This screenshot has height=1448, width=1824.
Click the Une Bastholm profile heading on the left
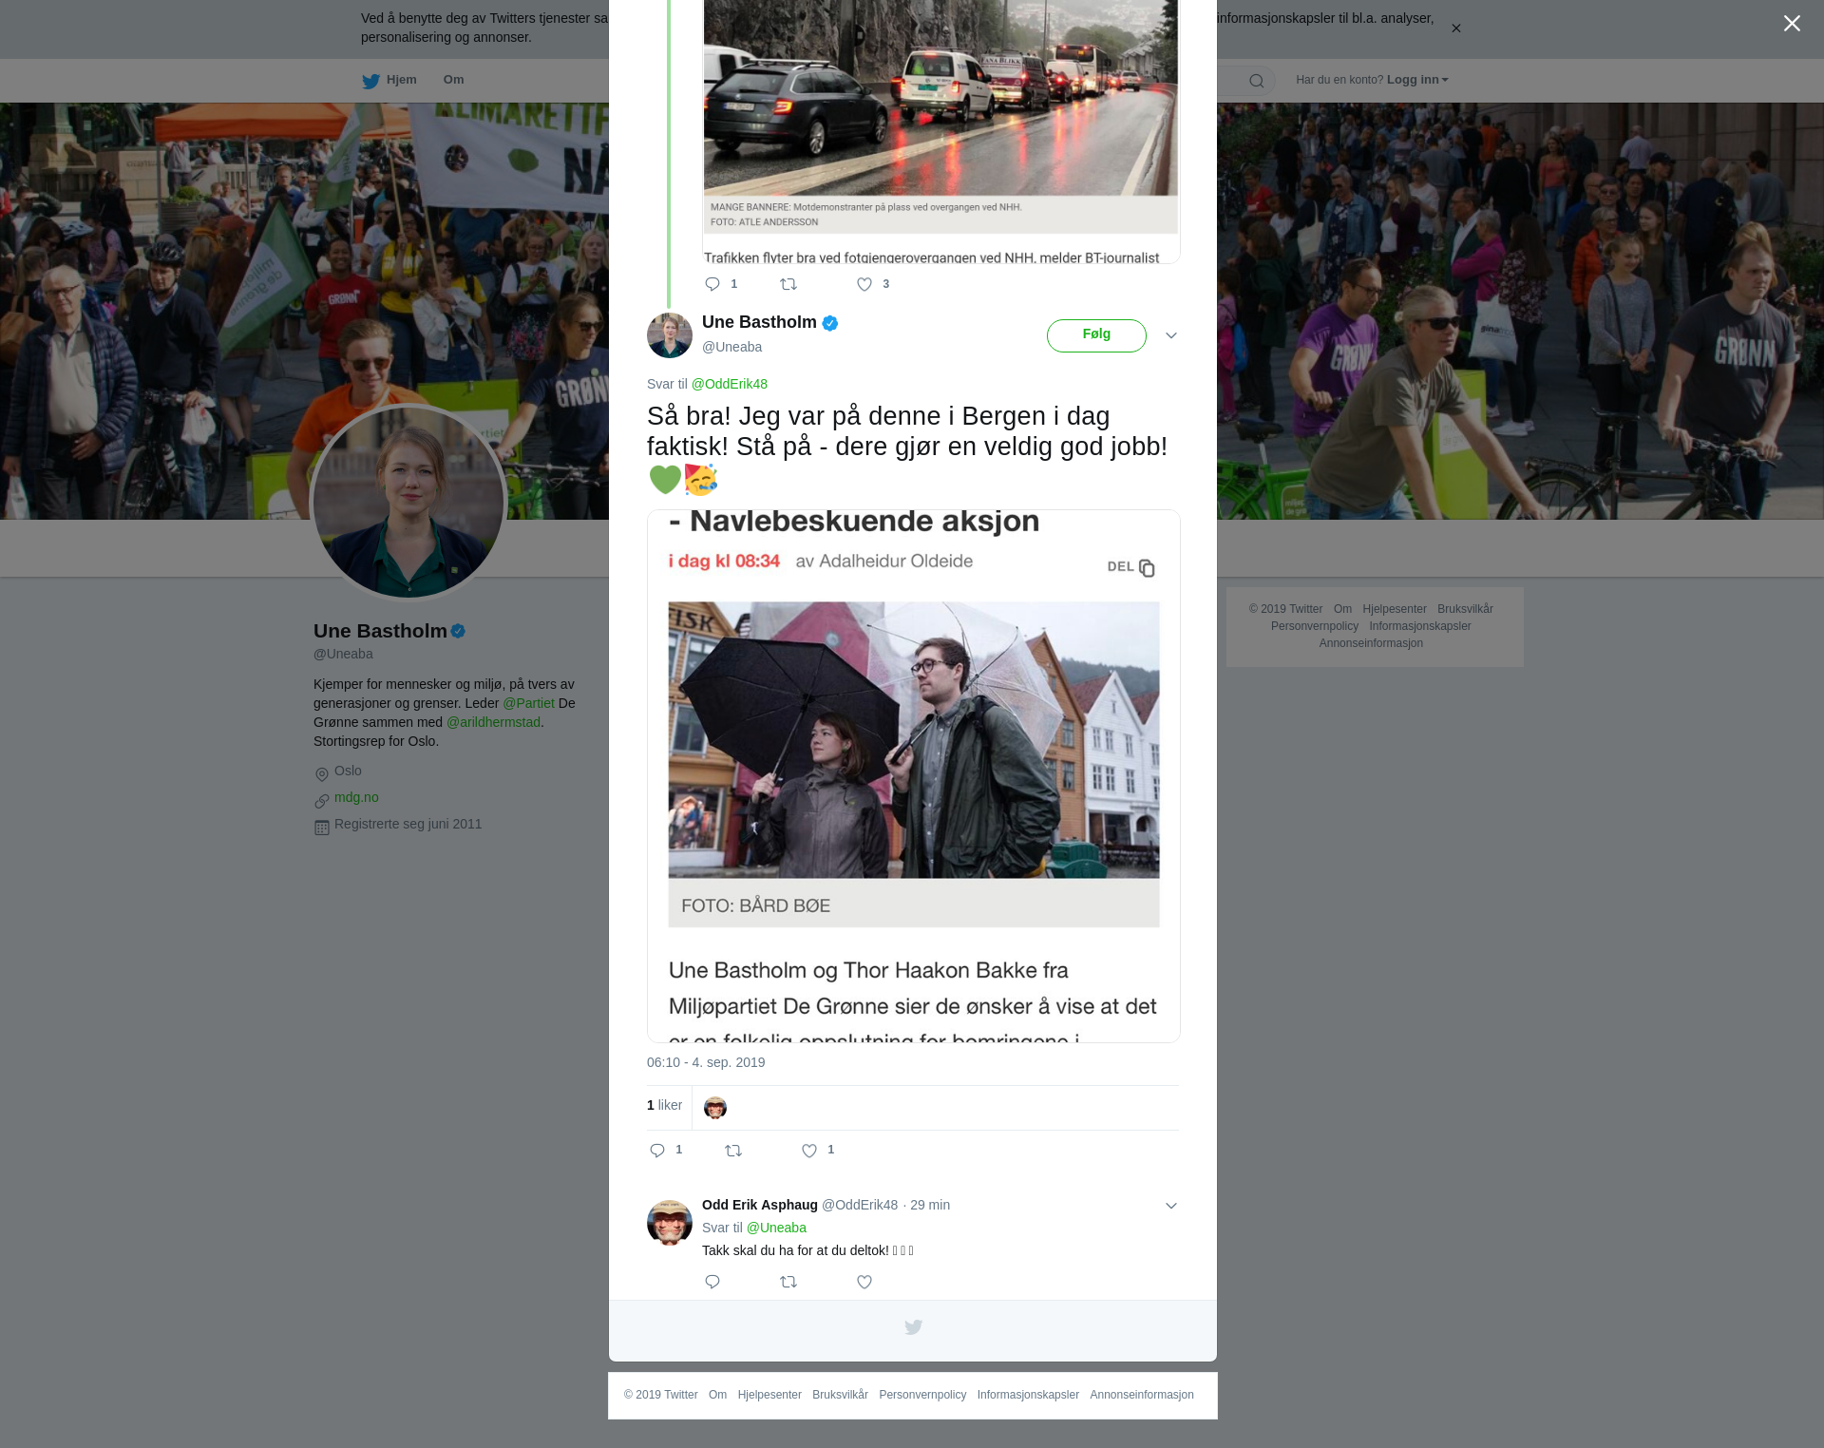coord(380,631)
